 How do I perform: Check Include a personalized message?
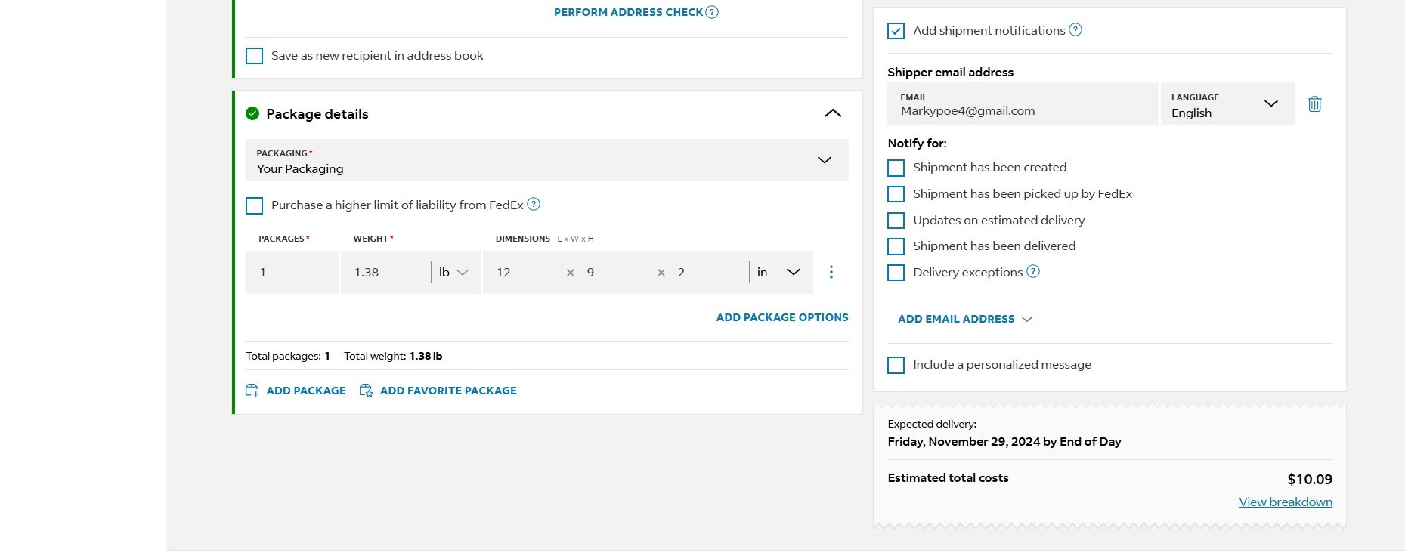[896, 365]
